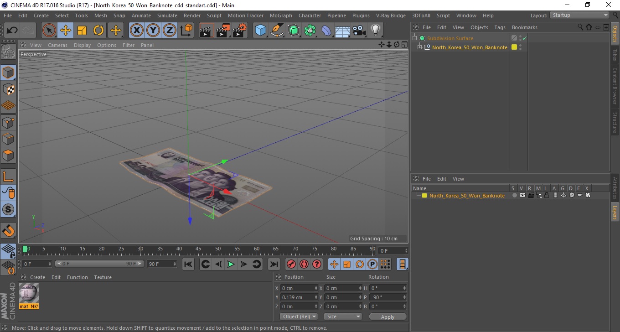This screenshot has height=332, width=620.
Task: Render the active view clapperboard
Action: 207,31
